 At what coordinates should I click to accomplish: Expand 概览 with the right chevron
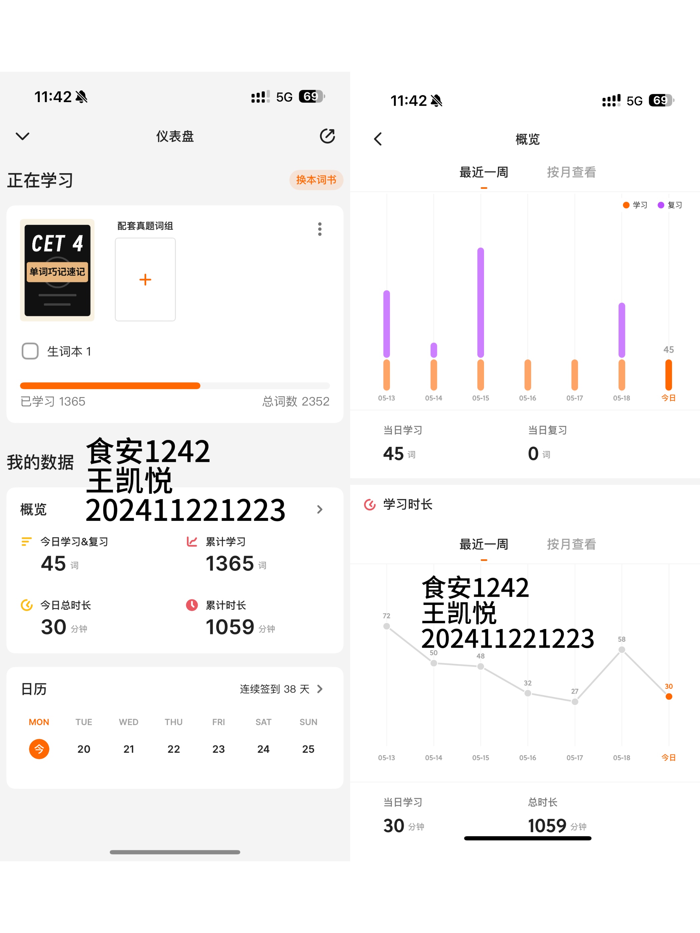coord(320,510)
